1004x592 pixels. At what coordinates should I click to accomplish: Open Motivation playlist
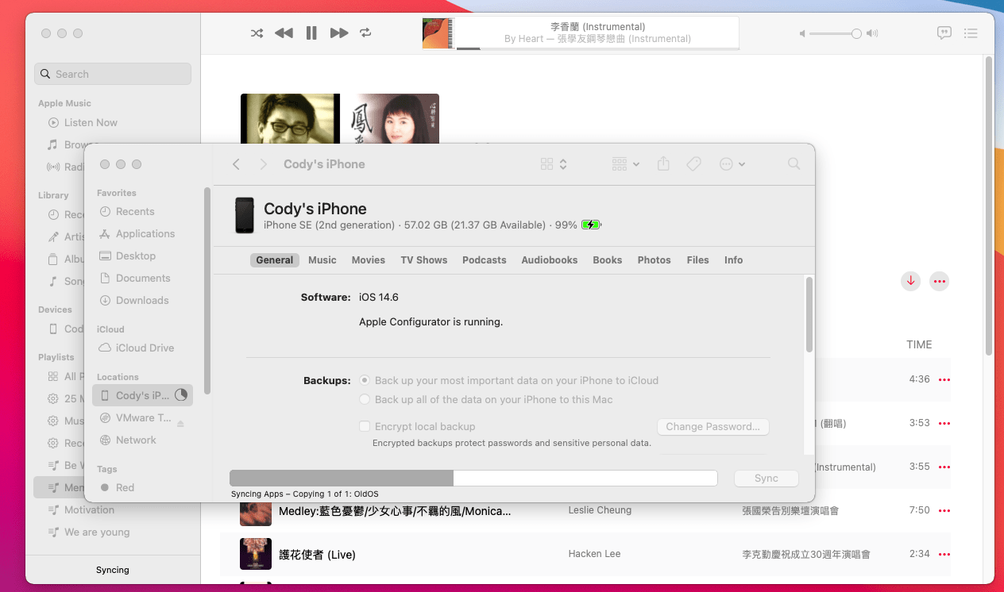(89, 510)
